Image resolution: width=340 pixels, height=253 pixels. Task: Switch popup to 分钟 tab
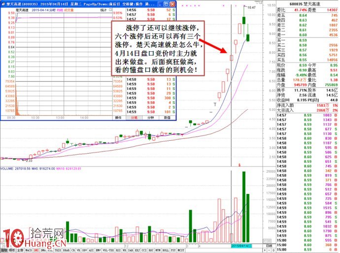pyautogui.click(x=150, y=118)
